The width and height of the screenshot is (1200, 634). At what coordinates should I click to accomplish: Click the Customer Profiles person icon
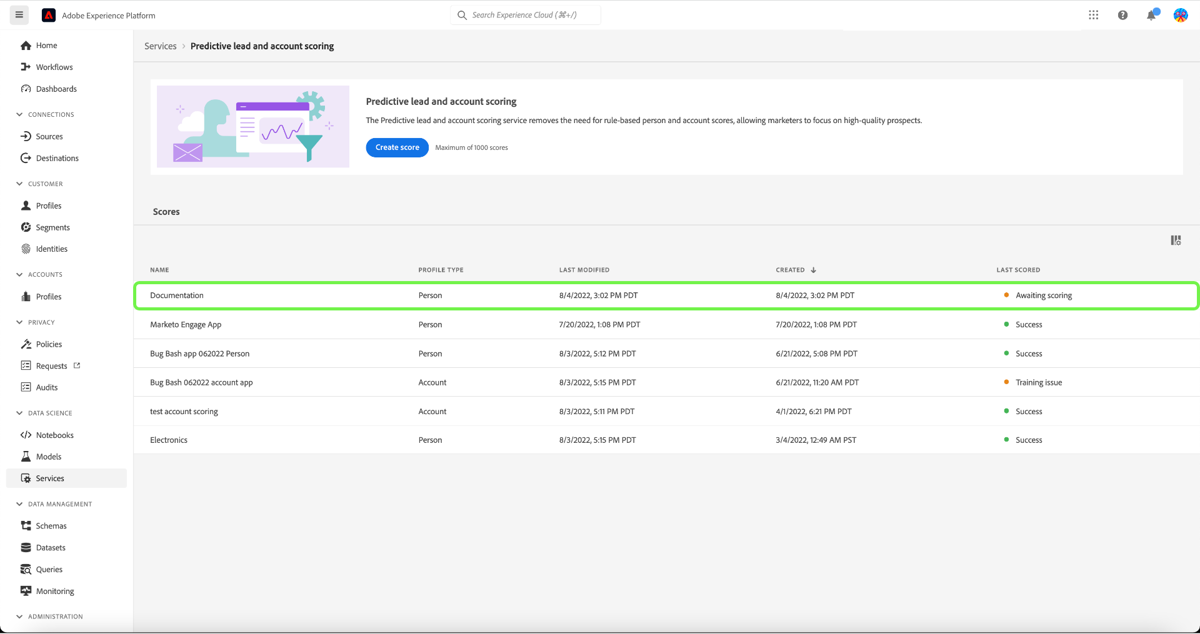[26, 206]
